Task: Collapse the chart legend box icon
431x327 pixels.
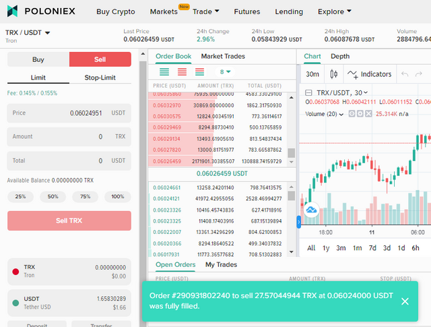Action: [x=308, y=93]
